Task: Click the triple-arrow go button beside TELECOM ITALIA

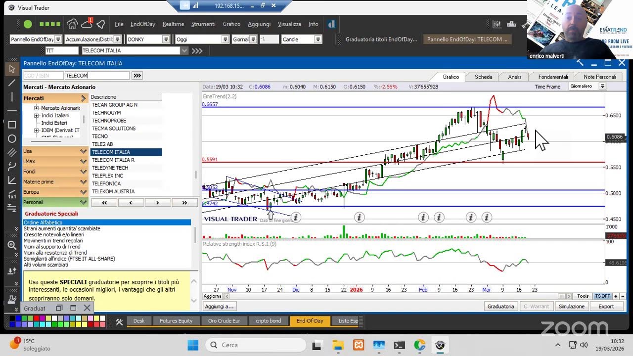Action: click(197, 50)
